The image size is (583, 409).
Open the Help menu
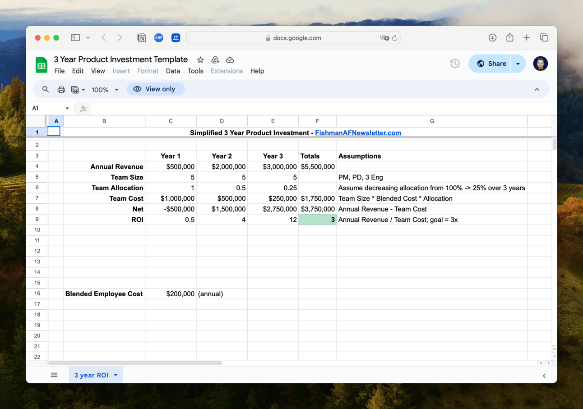click(x=257, y=71)
